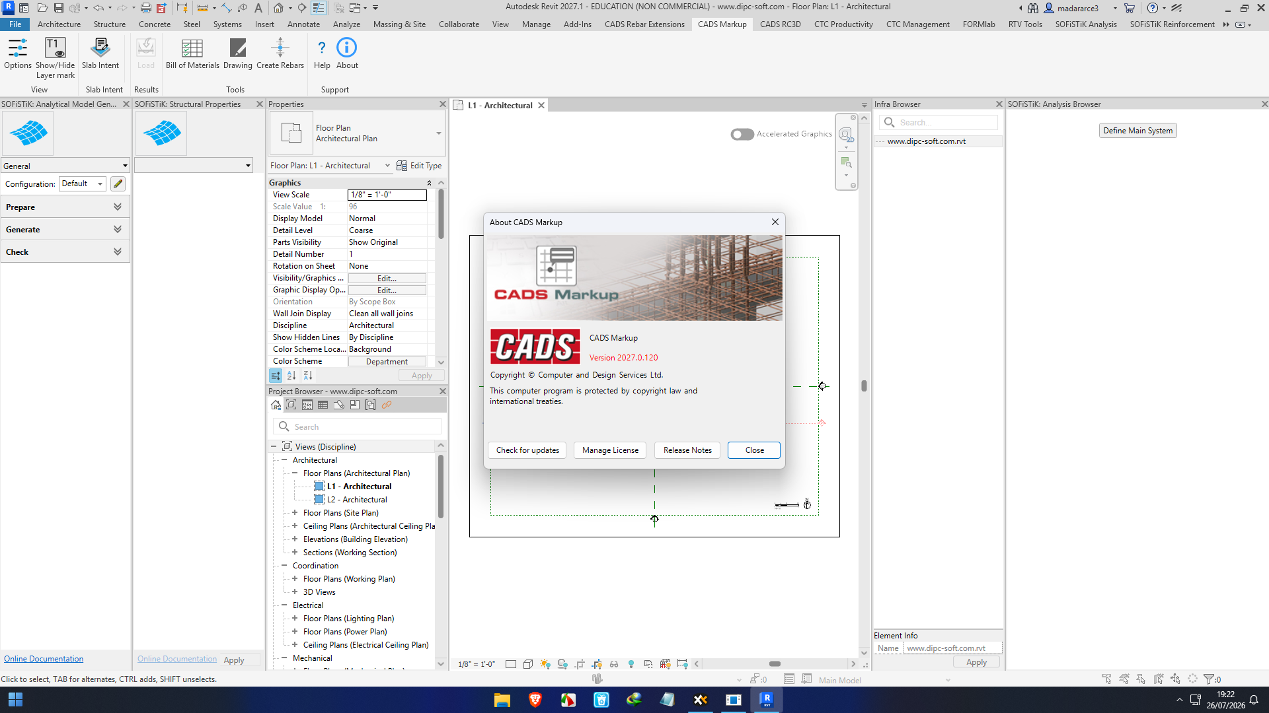Click the Infra Browser search field
The image size is (1269, 713).
938,122
